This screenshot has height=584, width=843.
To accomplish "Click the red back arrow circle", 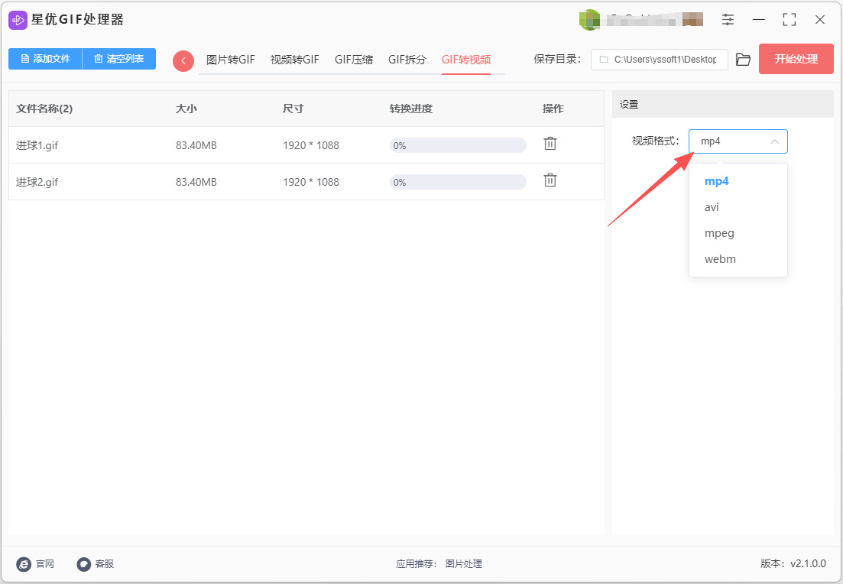I will pos(183,60).
